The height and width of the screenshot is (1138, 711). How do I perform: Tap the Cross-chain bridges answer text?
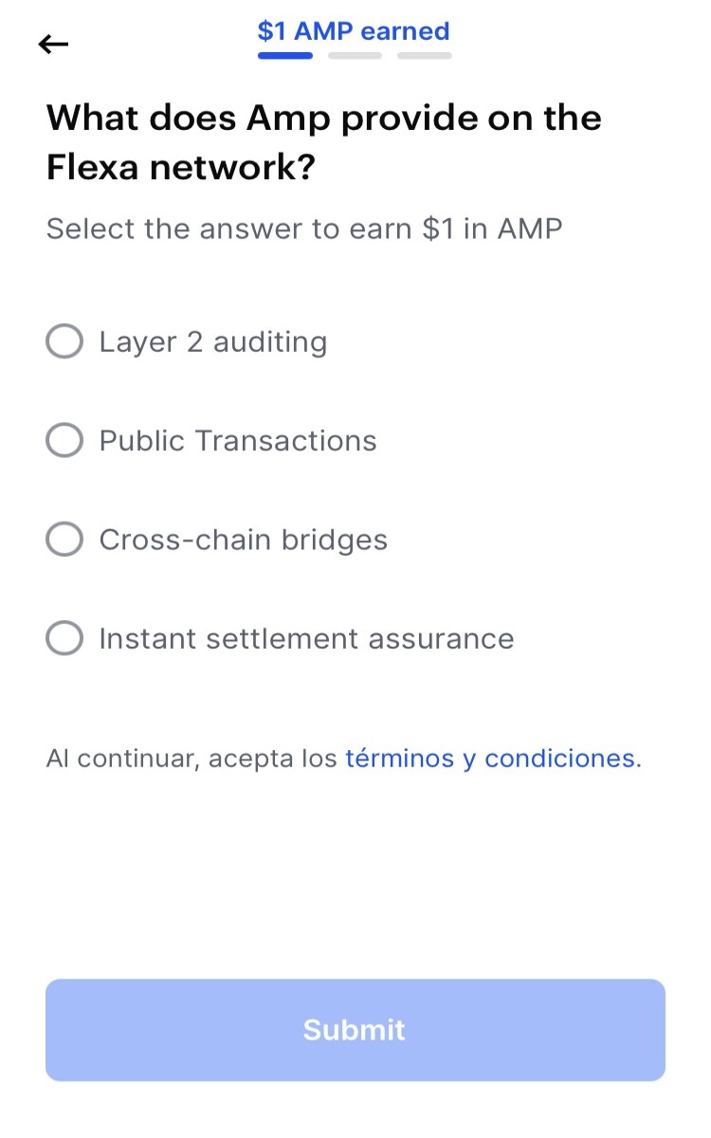(x=244, y=541)
